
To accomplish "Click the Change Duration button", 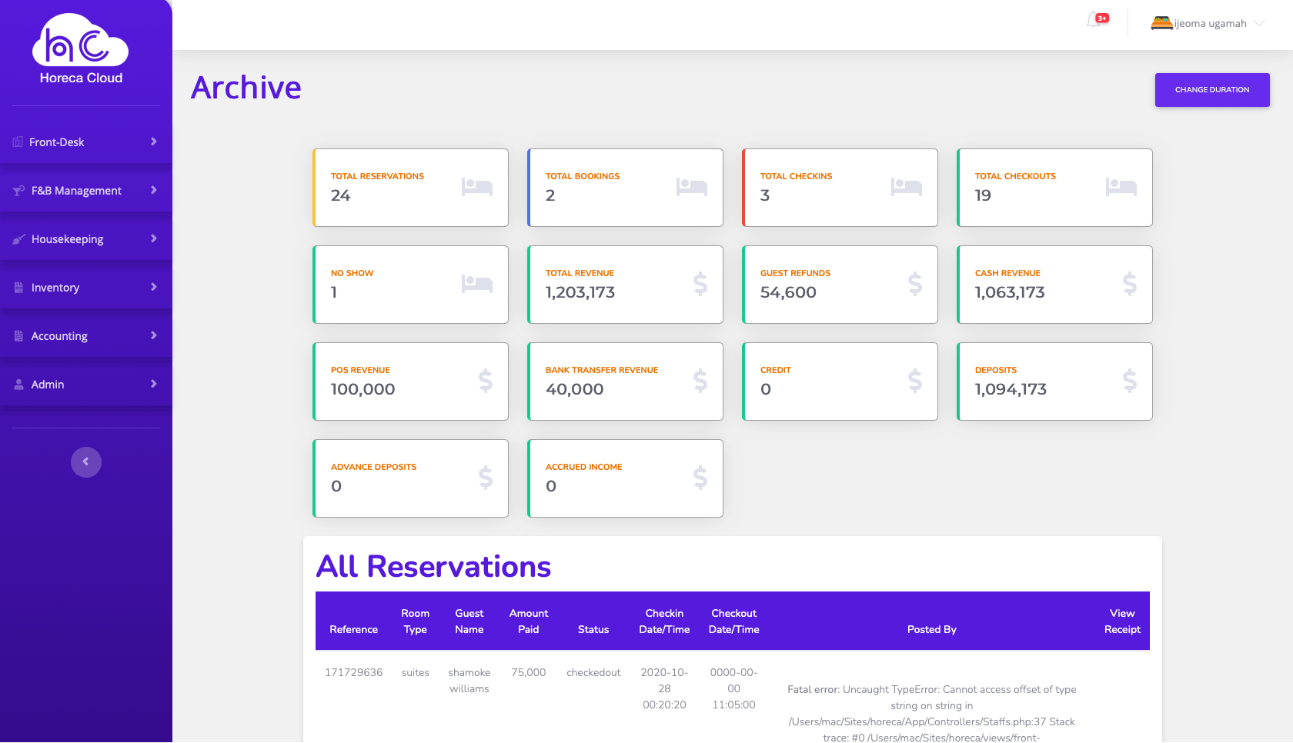I will [1212, 90].
